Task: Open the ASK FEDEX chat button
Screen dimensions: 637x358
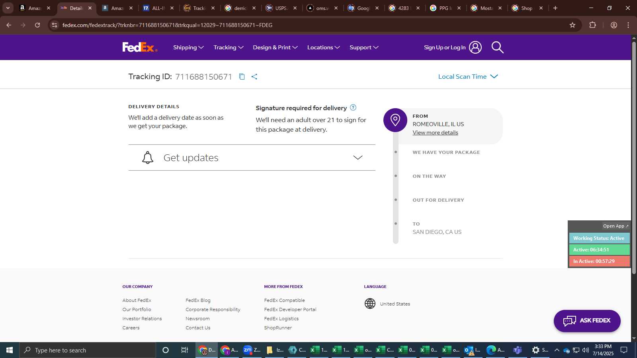Action: coord(587,321)
